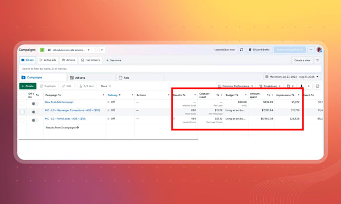Screen dimensions: 341x204
Task: Click See more filters
Action: pyautogui.click(x=113, y=60)
